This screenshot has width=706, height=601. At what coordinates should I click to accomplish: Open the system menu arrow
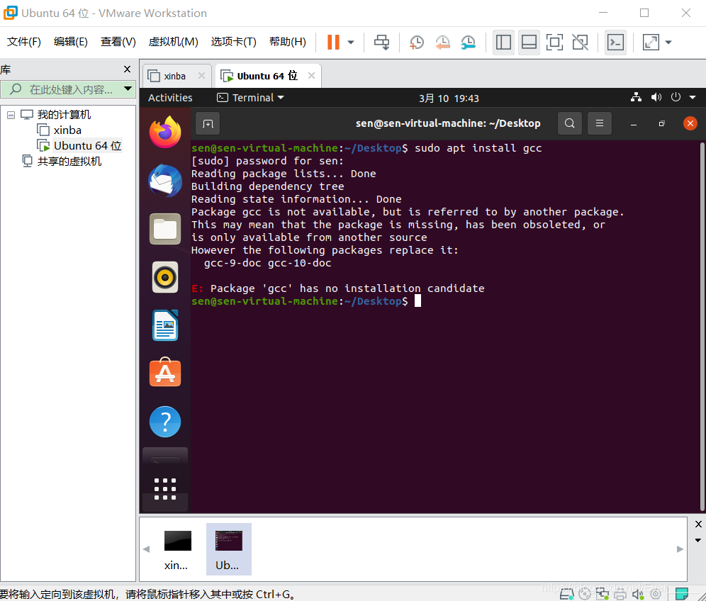(x=693, y=97)
